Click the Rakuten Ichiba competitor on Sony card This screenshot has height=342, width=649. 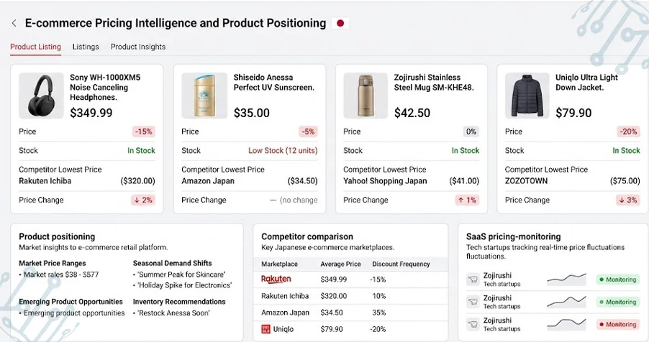click(45, 181)
